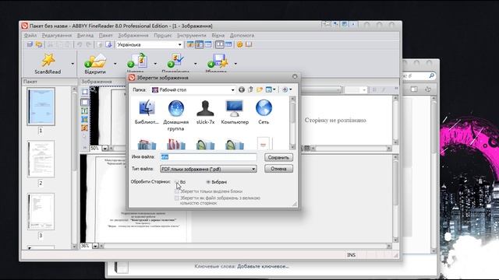Screen dimensions: 499x280
Task: Click the Сохранить button
Action: tap(278, 157)
